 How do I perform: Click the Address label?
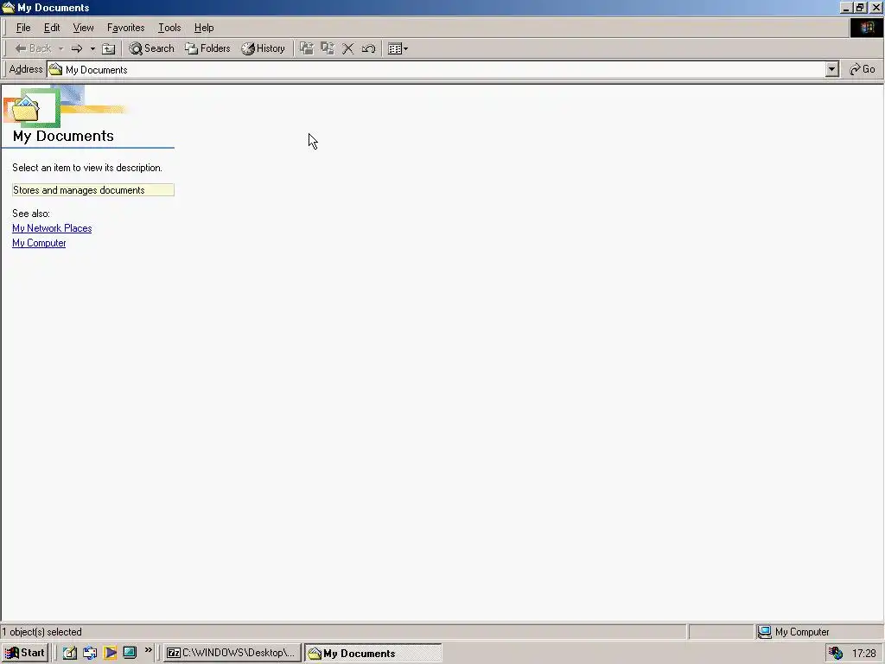pyautogui.click(x=25, y=69)
